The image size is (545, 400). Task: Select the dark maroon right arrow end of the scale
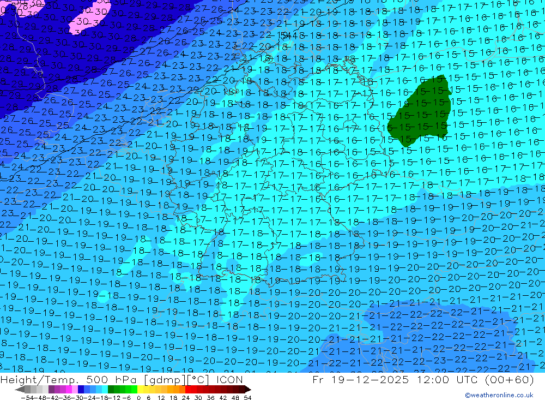[x=247, y=390]
